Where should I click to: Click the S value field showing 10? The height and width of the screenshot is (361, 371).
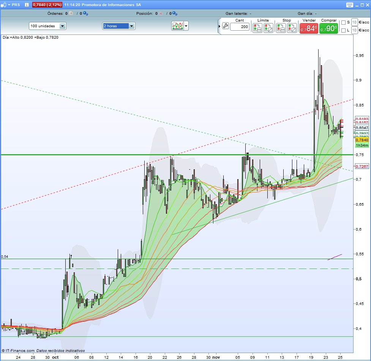pyautogui.click(x=354, y=22)
